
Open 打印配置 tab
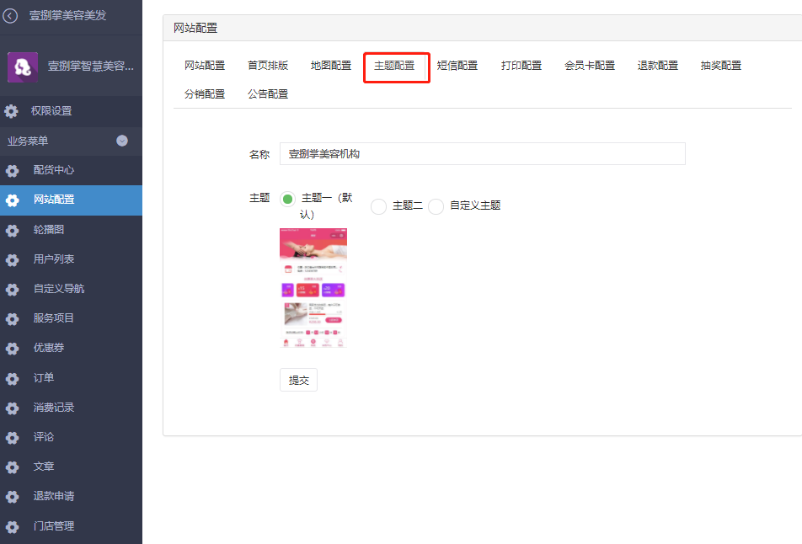point(521,66)
